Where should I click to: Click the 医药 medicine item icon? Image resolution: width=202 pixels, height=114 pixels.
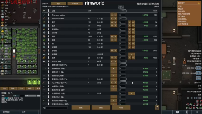tap(44, 26)
